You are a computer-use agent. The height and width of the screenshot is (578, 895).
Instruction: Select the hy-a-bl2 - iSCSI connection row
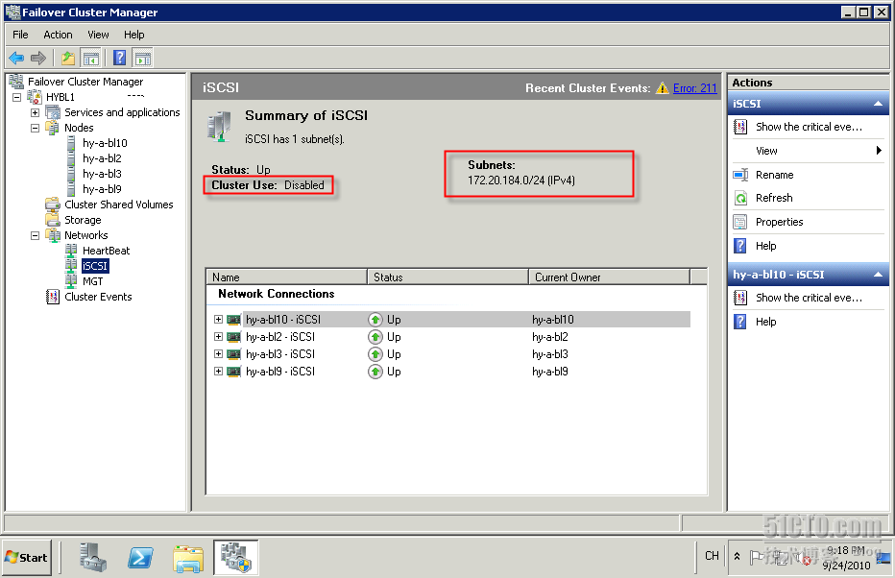[x=451, y=337]
